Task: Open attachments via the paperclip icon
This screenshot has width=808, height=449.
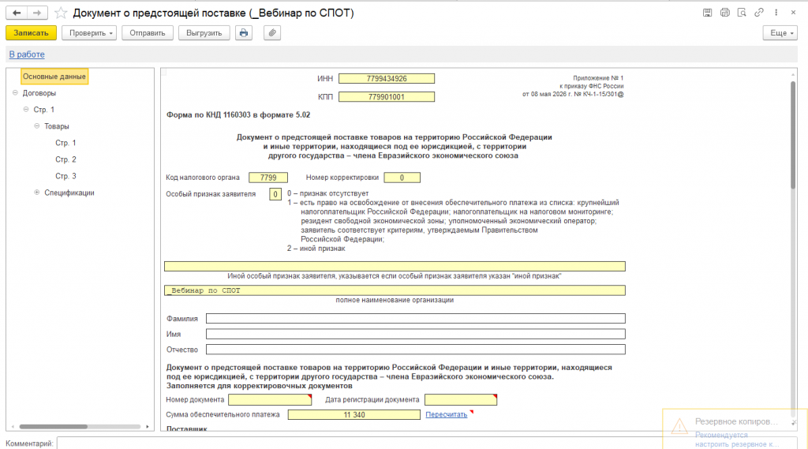Action: click(x=272, y=33)
